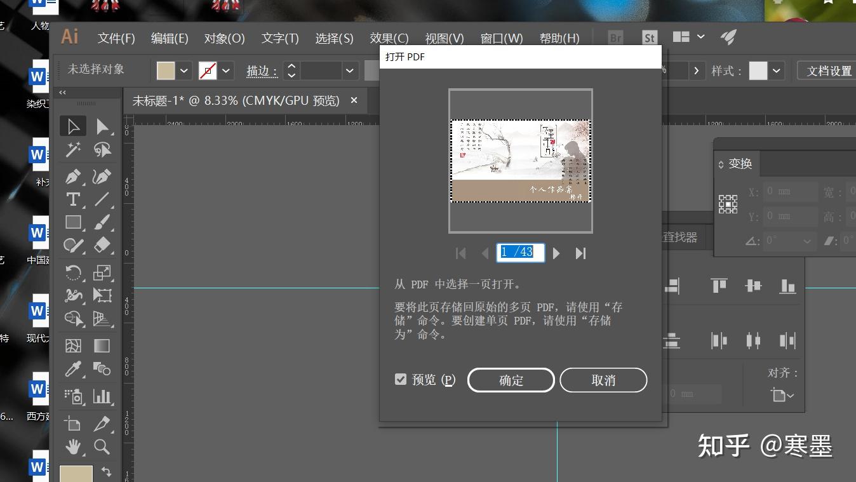The image size is (856, 482).
Task: Click horizontal distribute left icon
Action: [x=719, y=341]
